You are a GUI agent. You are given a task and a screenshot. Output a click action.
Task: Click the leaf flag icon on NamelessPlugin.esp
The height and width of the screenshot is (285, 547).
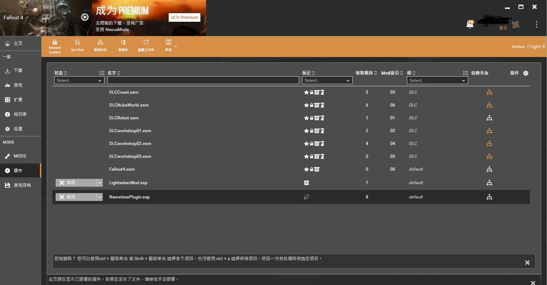click(x=306, y=197)
